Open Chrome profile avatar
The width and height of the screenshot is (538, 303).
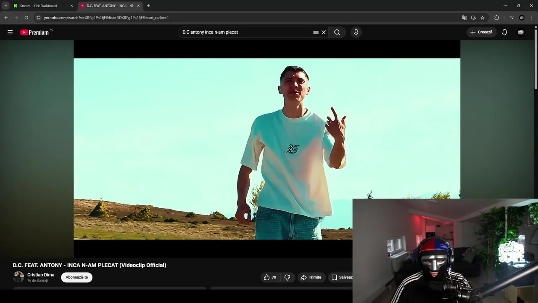pyautogui.click(x=522, y=18)
